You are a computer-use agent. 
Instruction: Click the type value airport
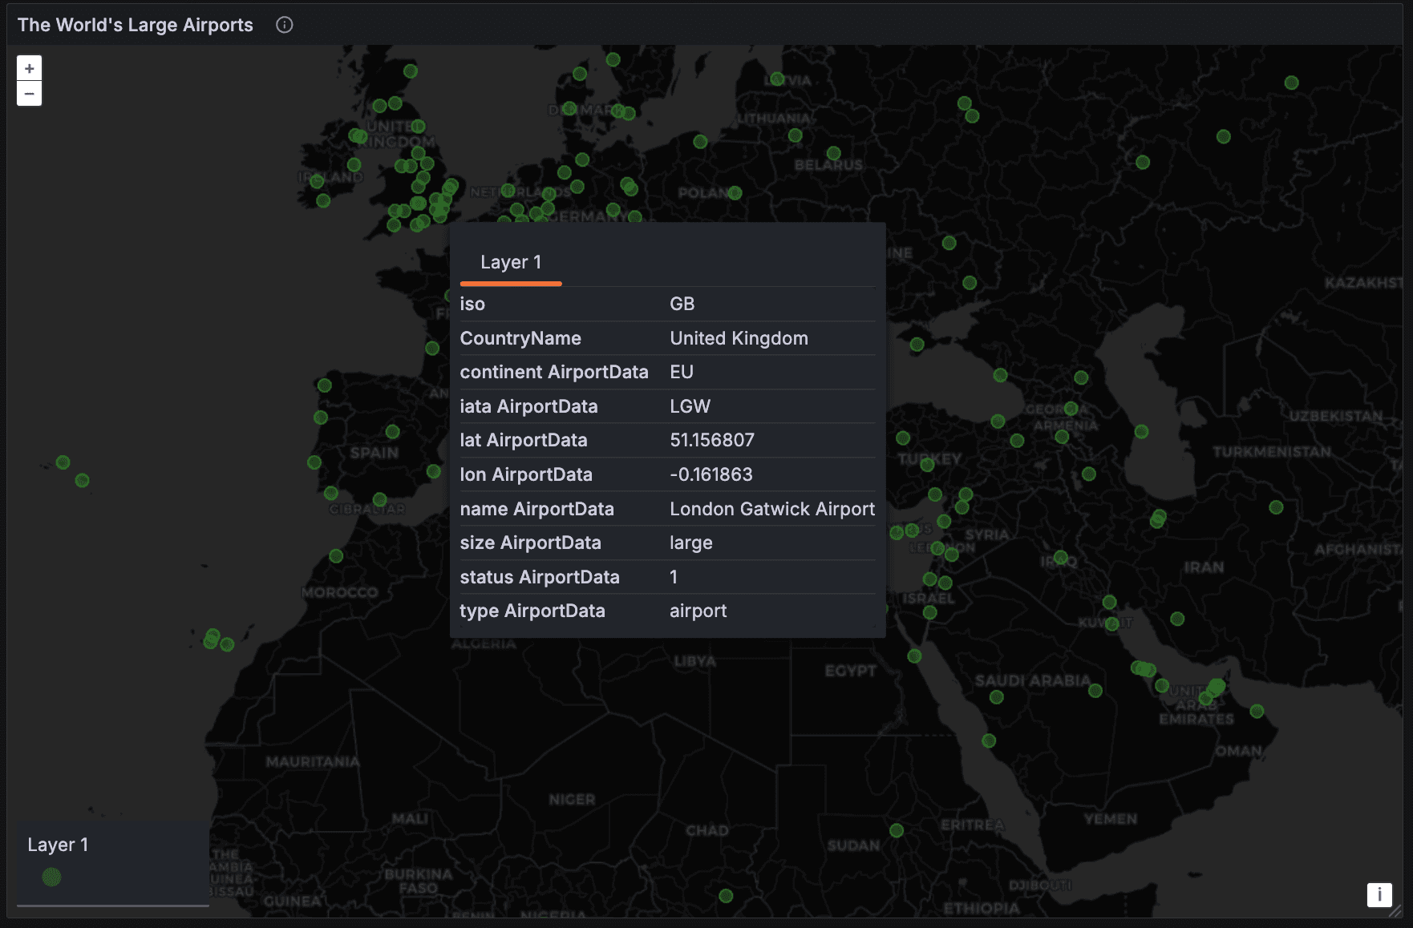698,611
